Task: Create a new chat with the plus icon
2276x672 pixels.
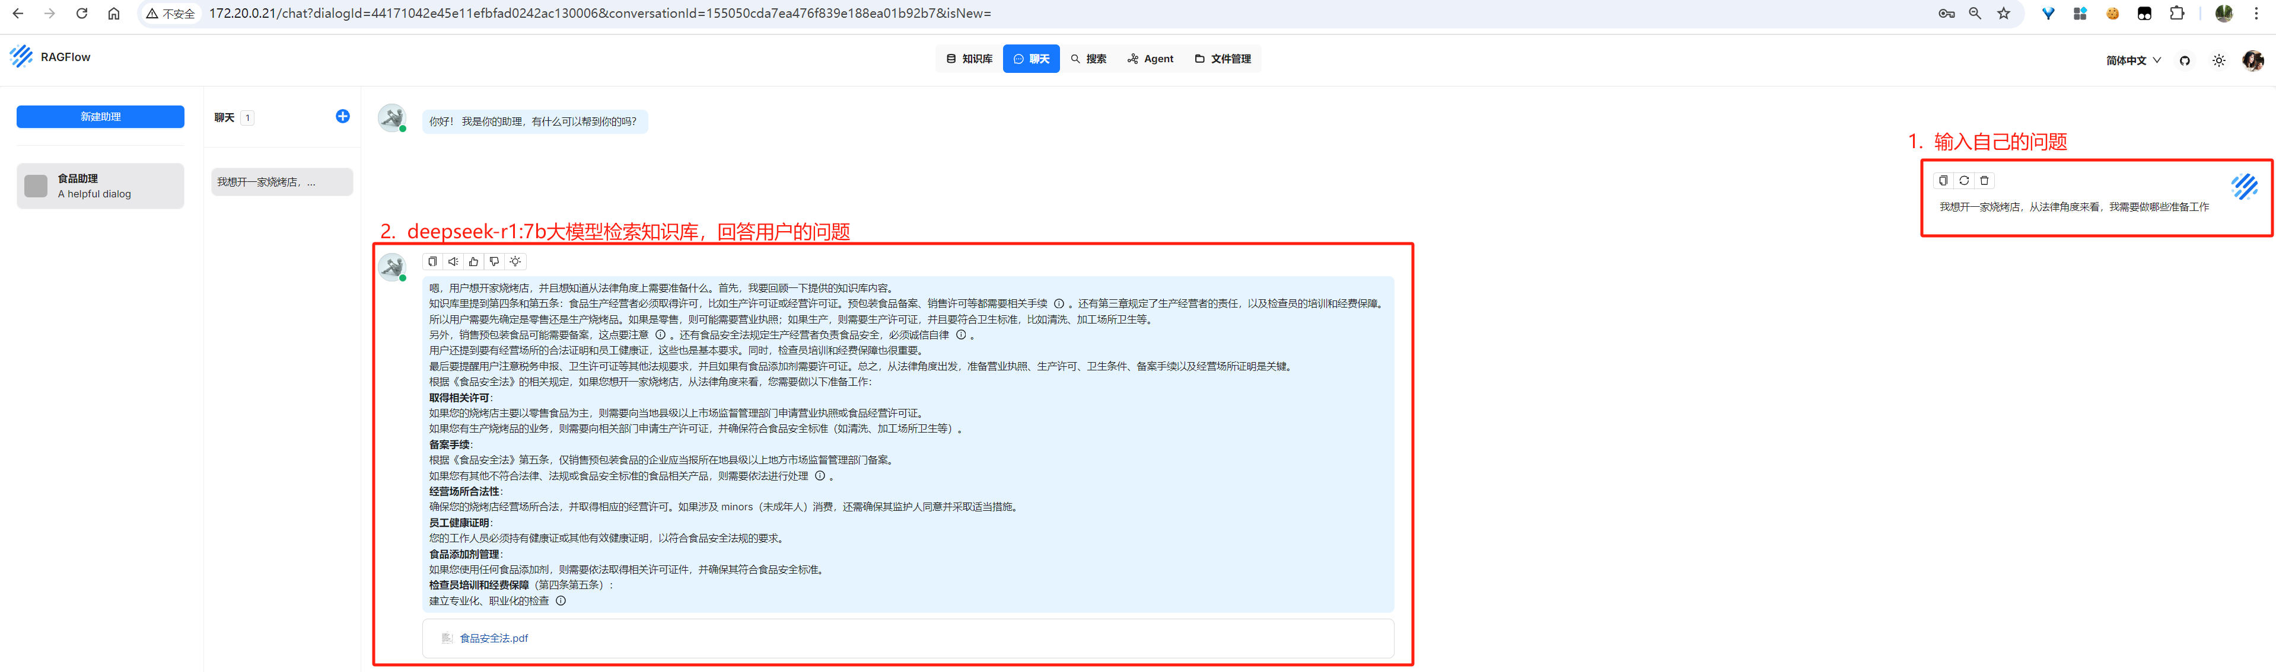Action: point(343,117)
